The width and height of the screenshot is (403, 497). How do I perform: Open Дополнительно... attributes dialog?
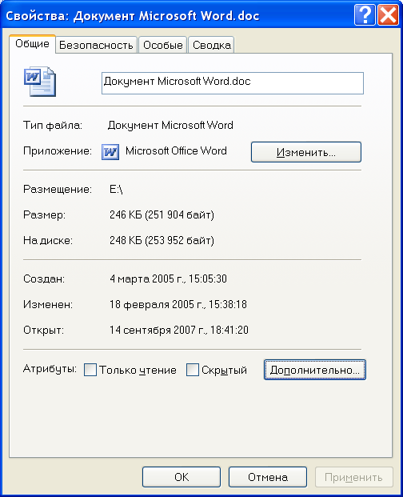(315, 370)
